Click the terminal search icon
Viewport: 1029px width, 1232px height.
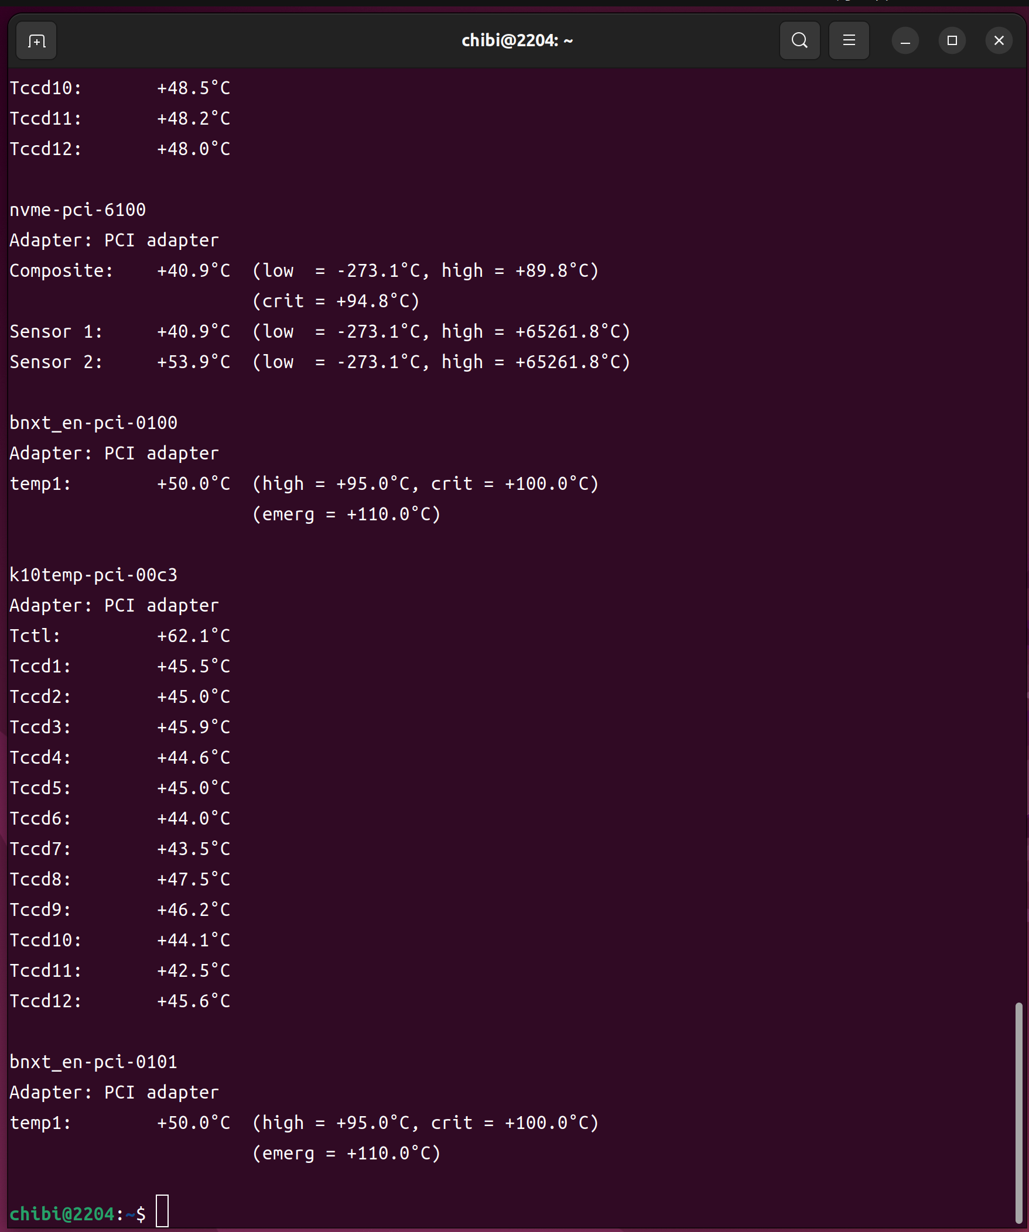click(x=799, y=40)
